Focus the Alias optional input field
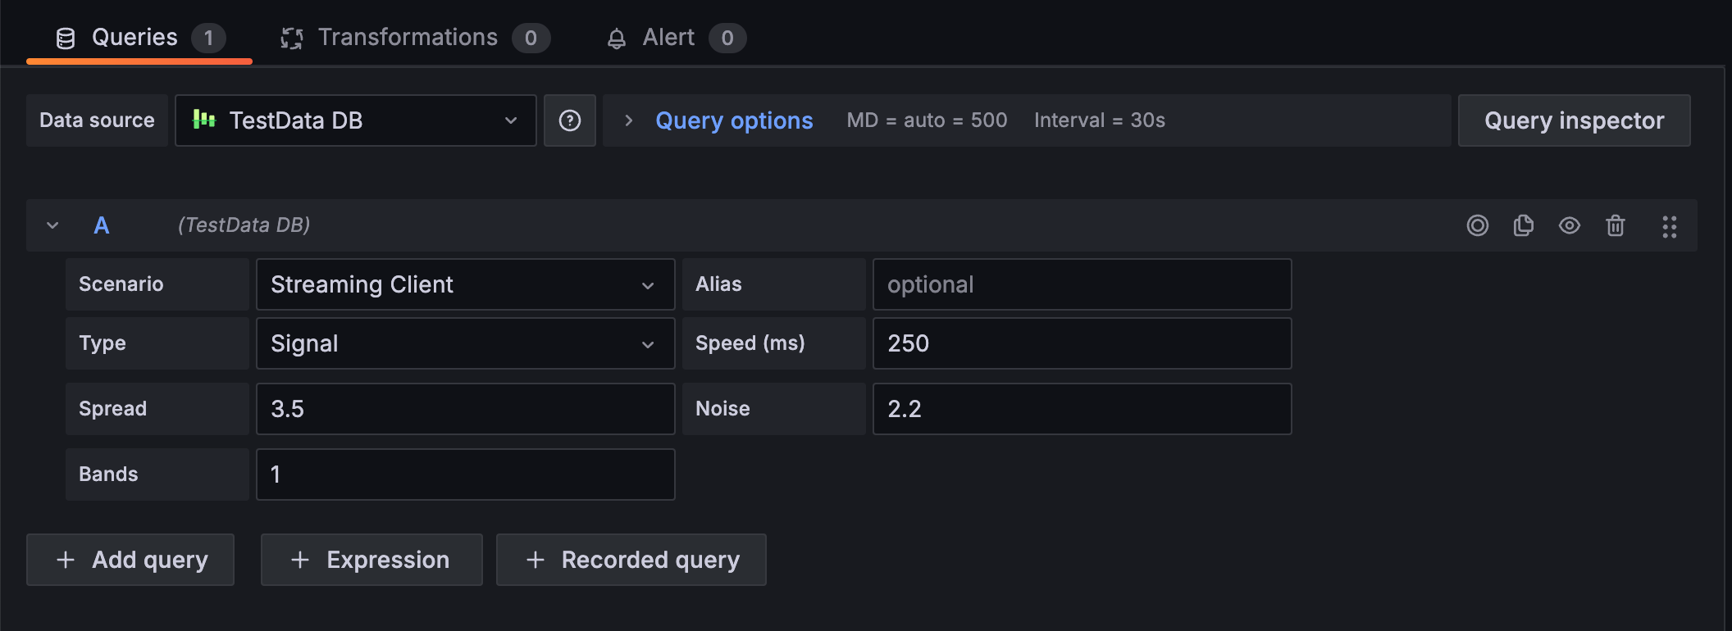The height and width of the screenshot is (631, 1732). pos(1082,284)
